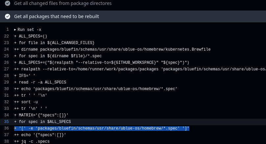Expand the "Get all changed files from package directores" step

click(63, 3)
